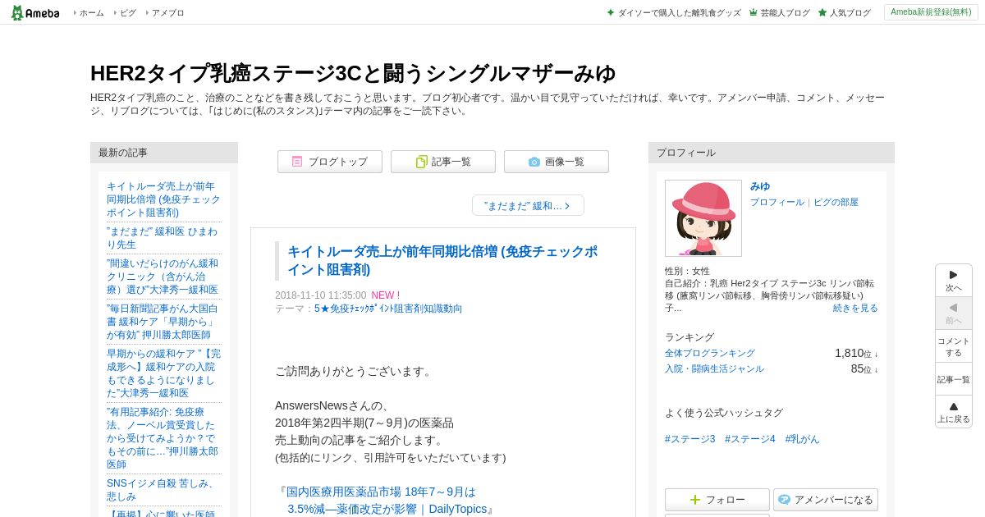Image resolution: width=985 pixels, height=517 pixels.
Task: Open 全体ブログランキング link
Action: click(710, 353)
